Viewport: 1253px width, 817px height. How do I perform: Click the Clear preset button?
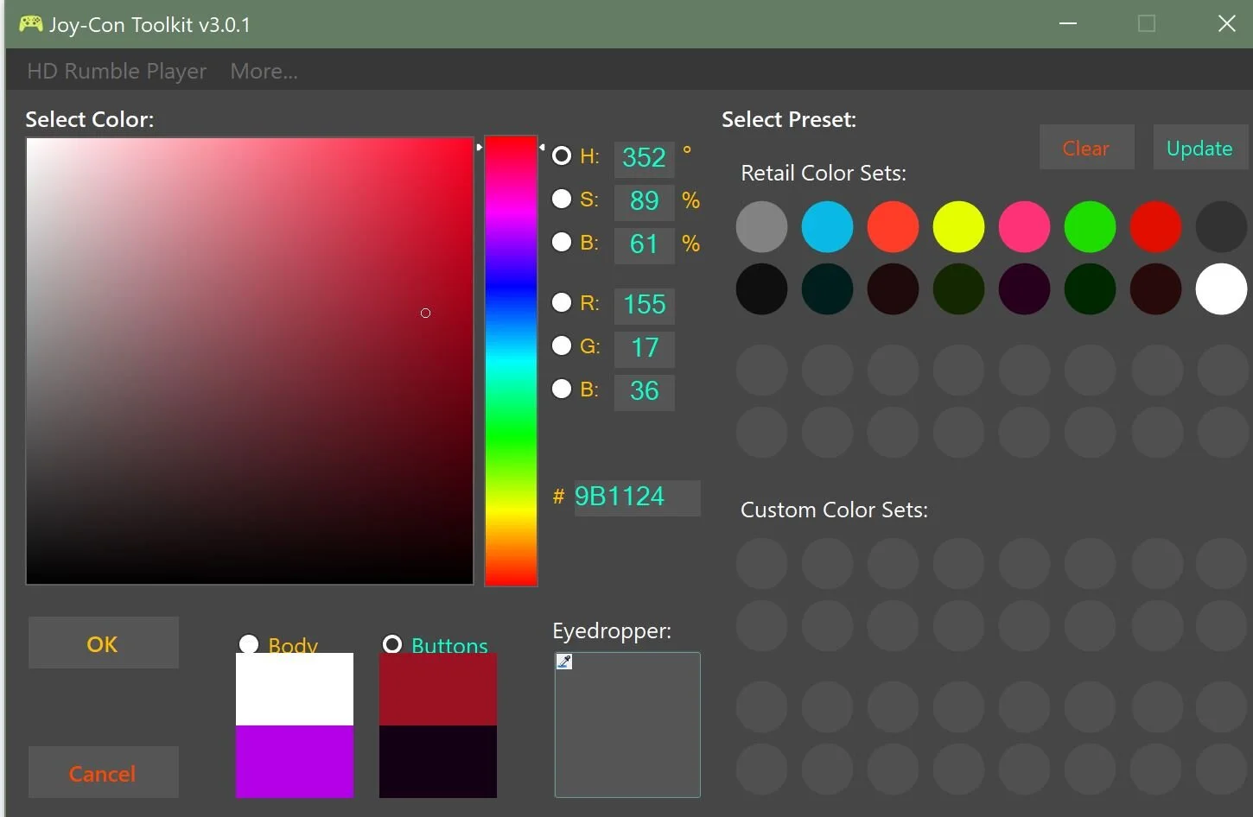tap(1086, 148)
